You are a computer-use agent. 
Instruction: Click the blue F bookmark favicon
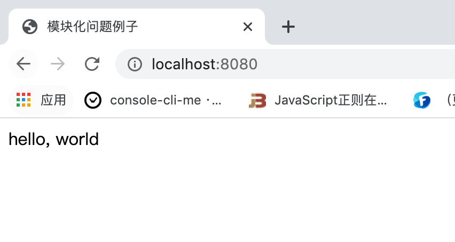pyautogui.click(x=422, y=100)
